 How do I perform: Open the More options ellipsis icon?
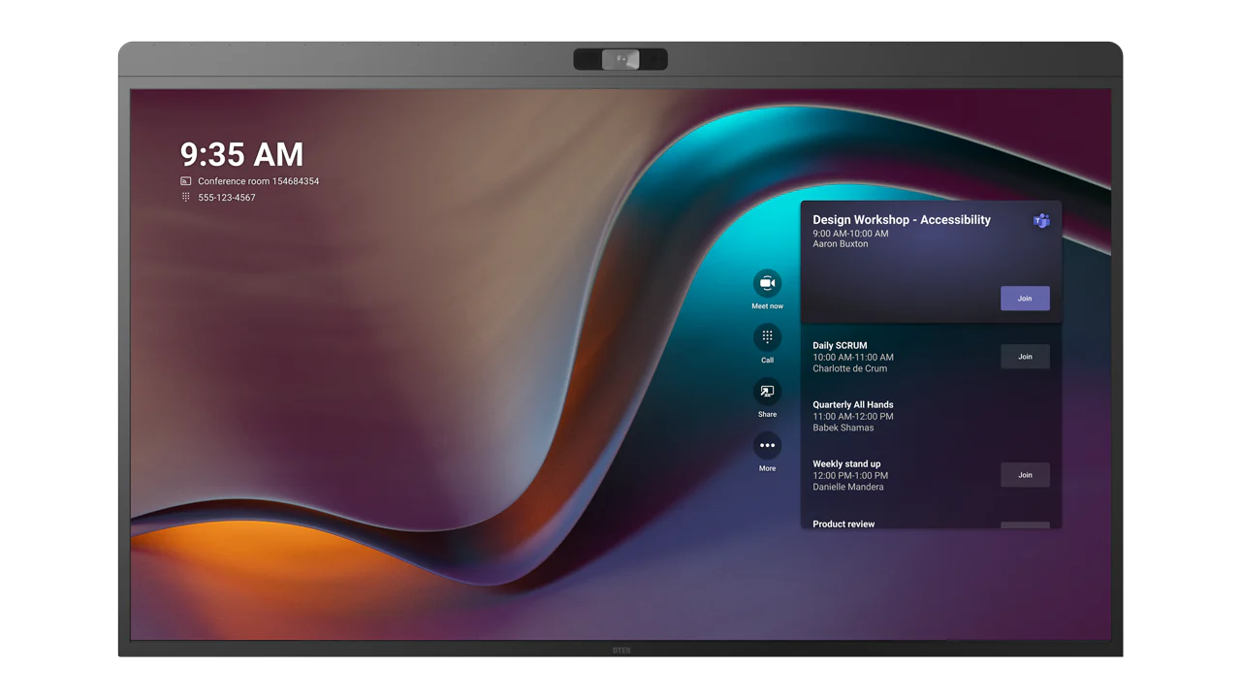point(767,446)
